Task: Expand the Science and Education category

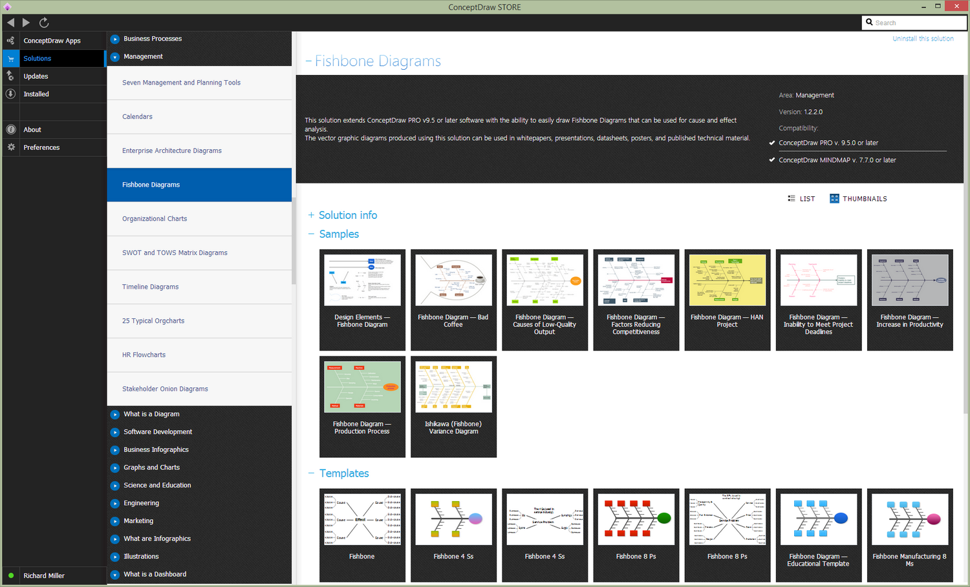Action: click(x=115, y=485)
